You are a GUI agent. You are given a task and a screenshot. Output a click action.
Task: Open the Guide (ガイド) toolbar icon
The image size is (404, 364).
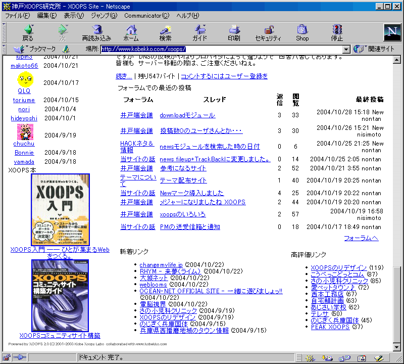click(x=199, y=33)
